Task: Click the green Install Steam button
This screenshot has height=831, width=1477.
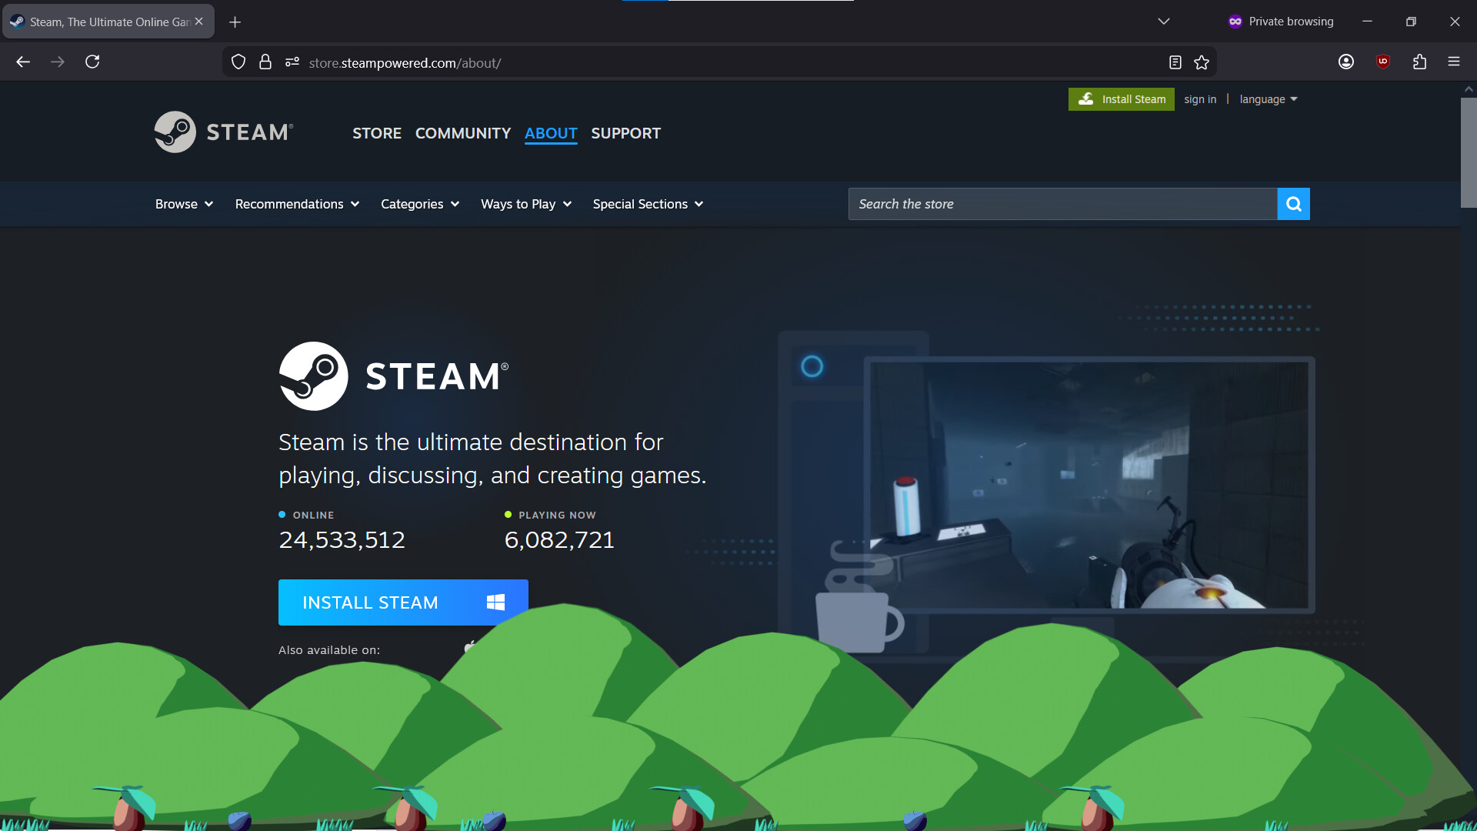Action: click(x=1121, y=98)
